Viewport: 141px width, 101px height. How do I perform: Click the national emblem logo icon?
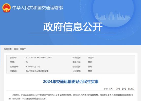tap(7, 8)
